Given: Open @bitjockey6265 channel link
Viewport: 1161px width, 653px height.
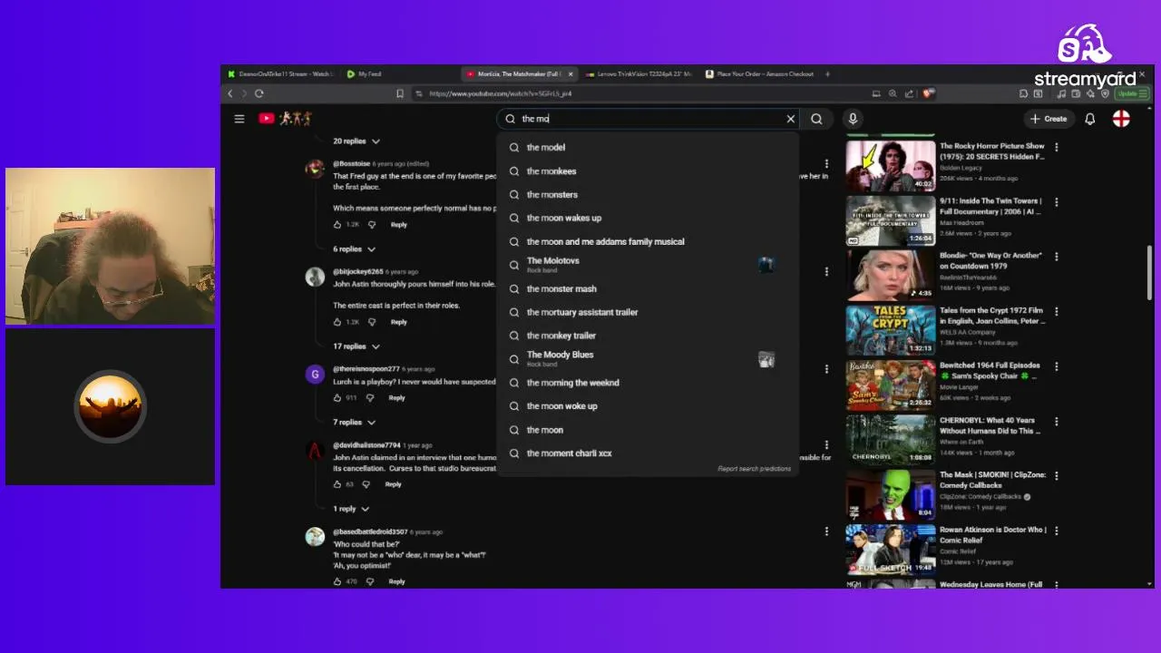Looking at the screenshot, I should click(x=357, y=271).
